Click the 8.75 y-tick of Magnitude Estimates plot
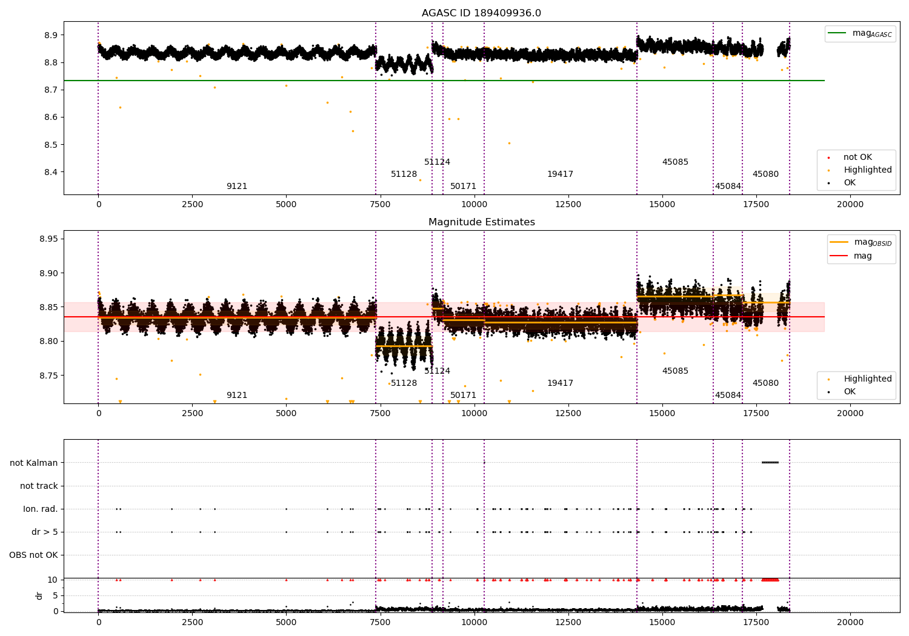Viewport: 909px width, 636px height. tap(47, 376)
